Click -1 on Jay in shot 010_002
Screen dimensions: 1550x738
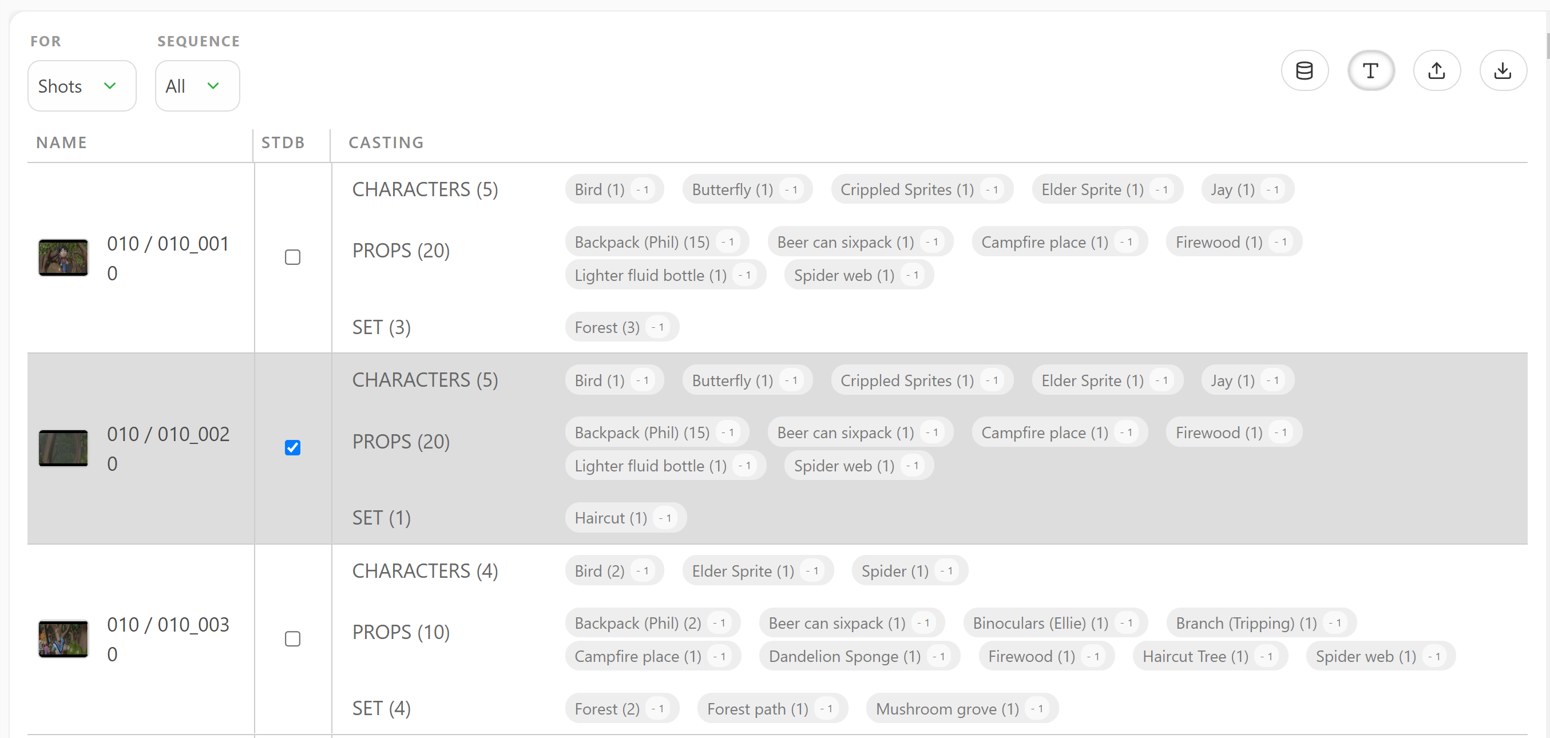pyautogui.click(x=1274, y=381)
